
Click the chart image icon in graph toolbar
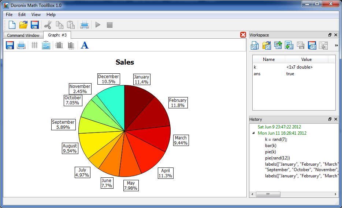click(46, 45)
